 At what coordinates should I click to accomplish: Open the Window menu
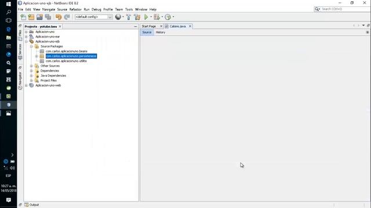coord(141,9)
